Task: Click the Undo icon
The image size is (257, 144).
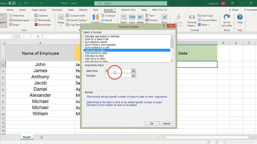Action: coord(26,3)
